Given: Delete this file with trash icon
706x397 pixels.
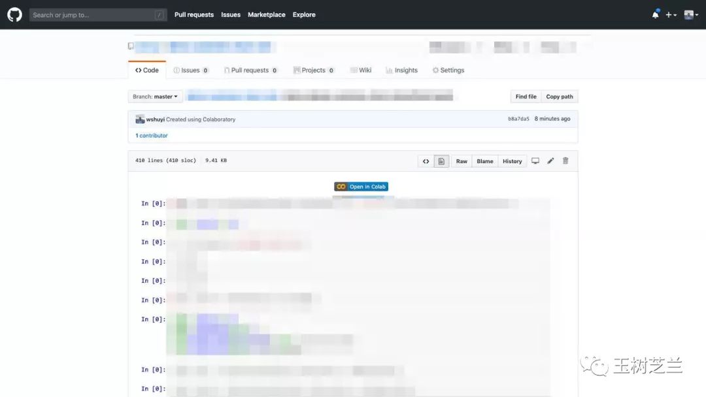Looking at the screenshot, I should coord(565,161).
